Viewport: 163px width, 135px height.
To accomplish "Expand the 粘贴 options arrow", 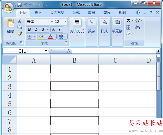I will coord(10,36).
